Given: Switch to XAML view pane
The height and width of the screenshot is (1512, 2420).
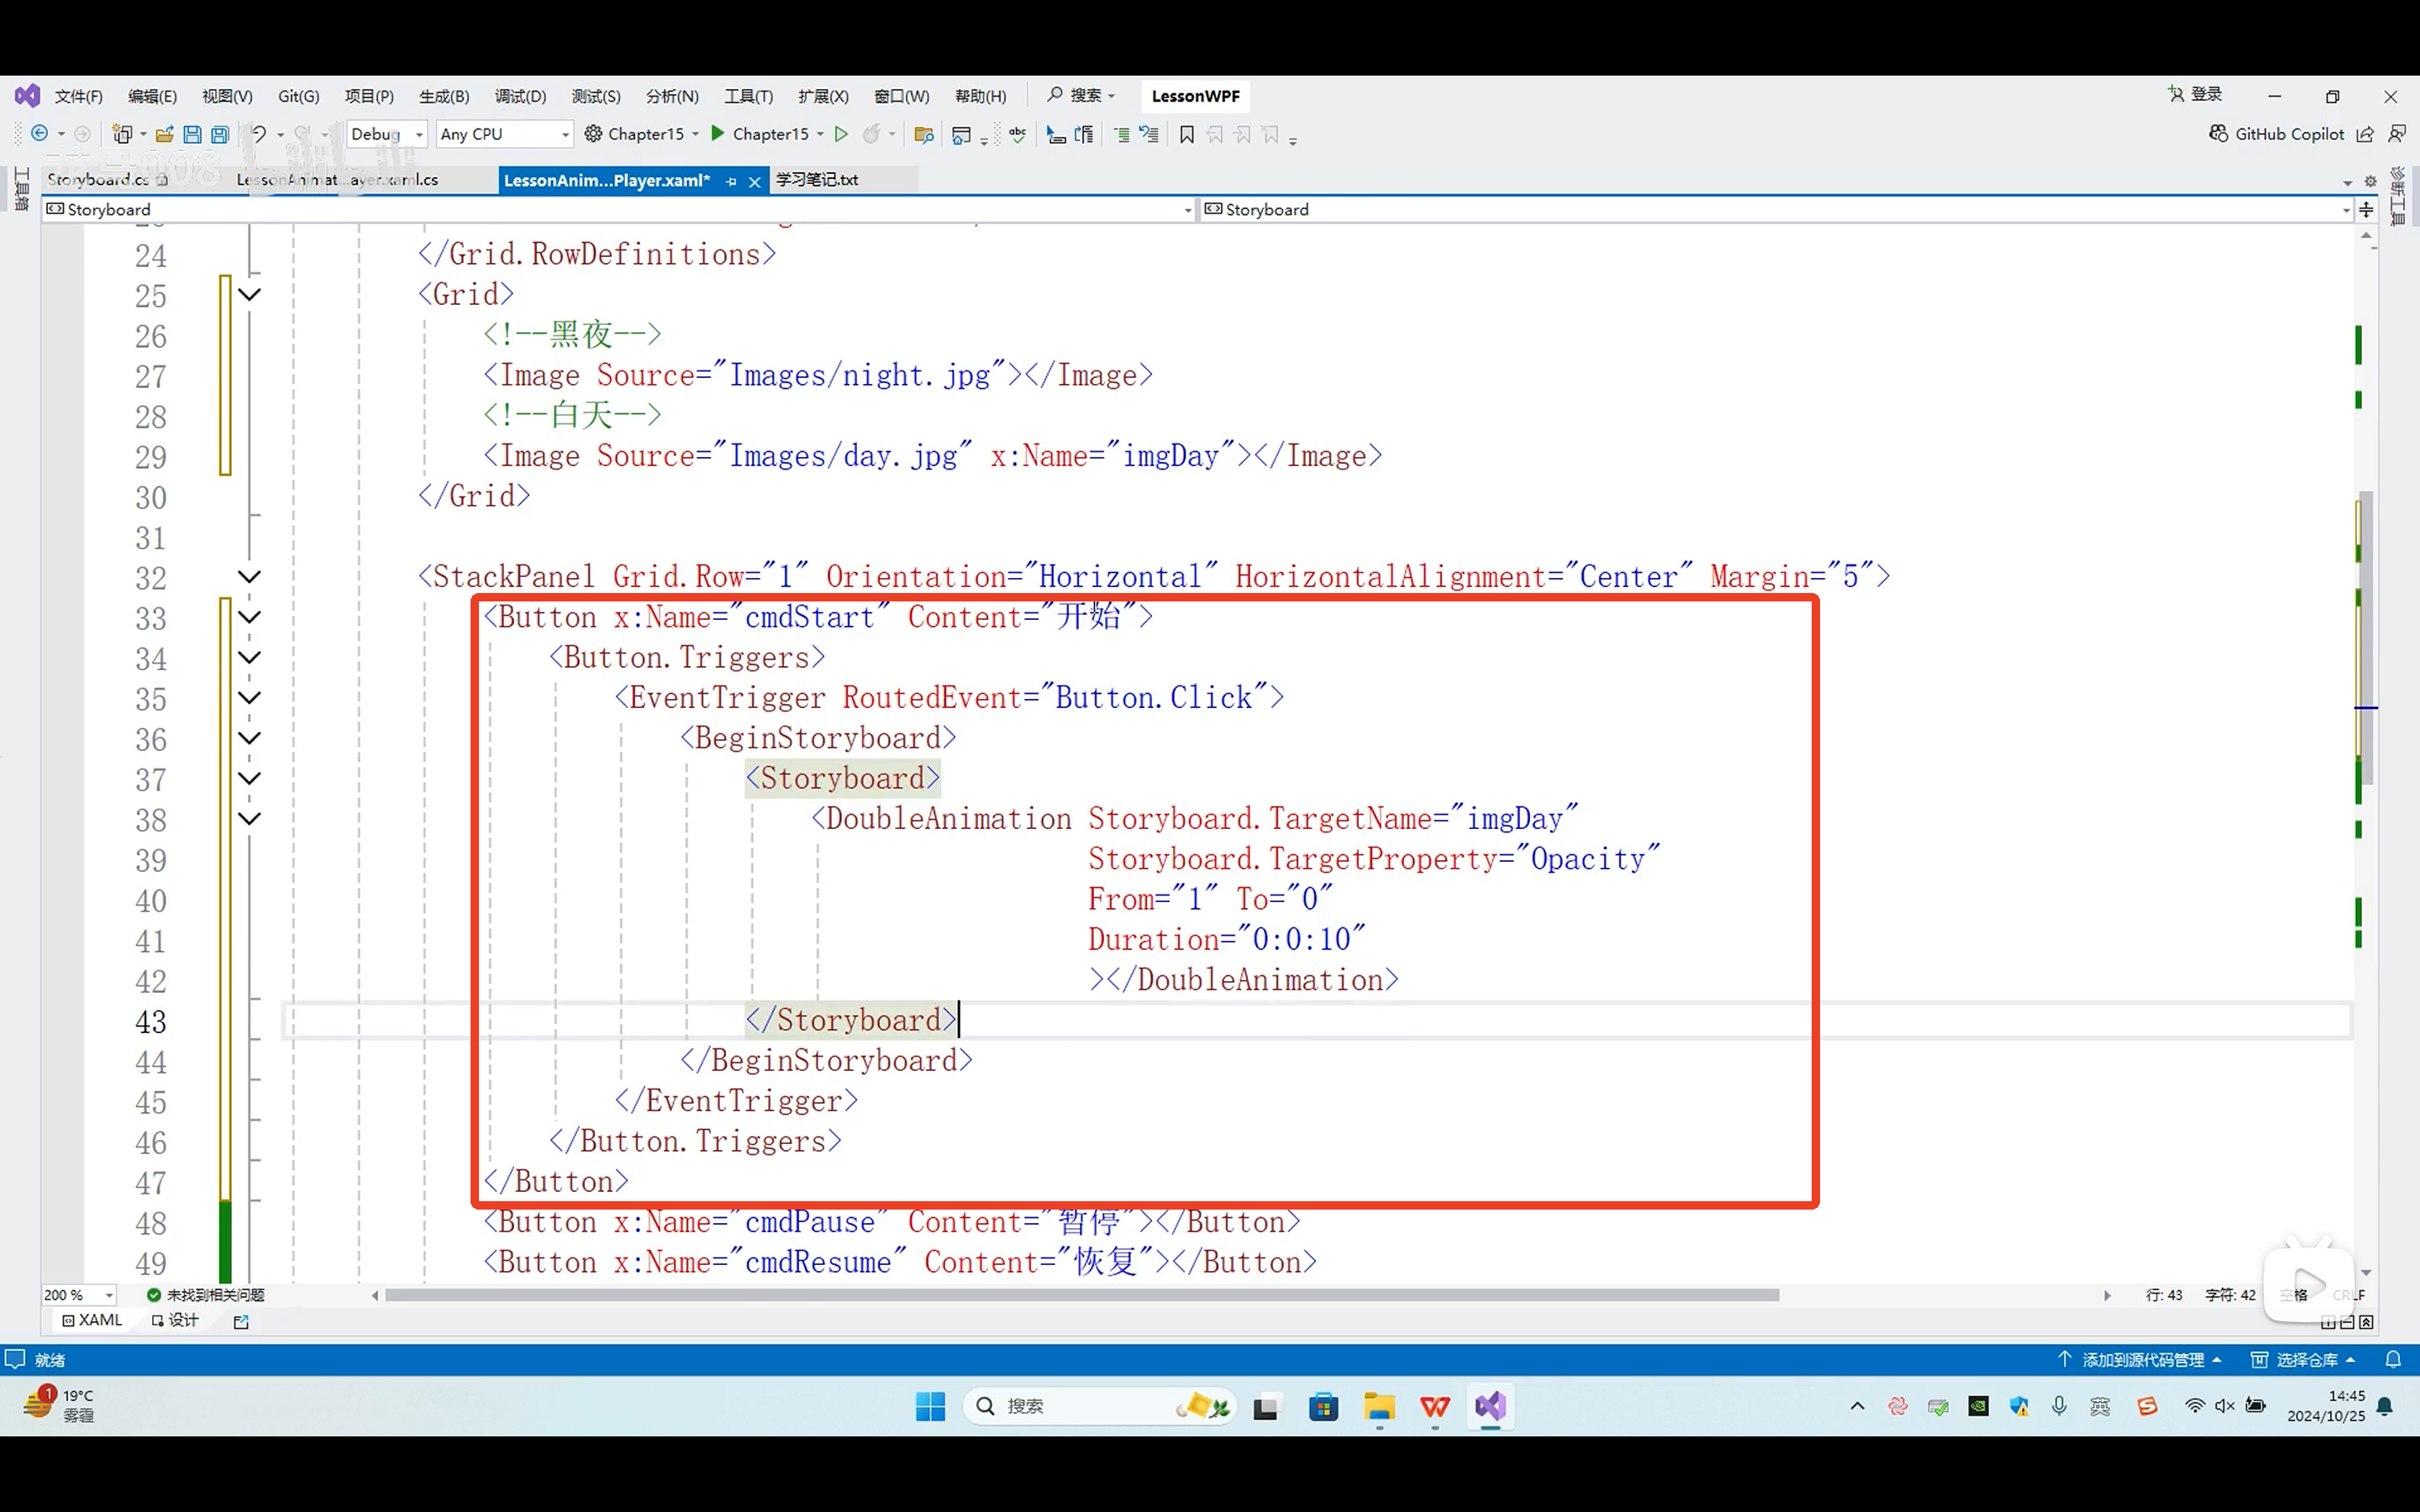Looking at the screenshot, I should pyautogui.click(x=92, y=1320).
